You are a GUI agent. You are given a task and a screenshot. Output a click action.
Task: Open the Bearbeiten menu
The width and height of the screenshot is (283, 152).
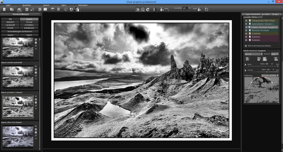coord(27,5)
